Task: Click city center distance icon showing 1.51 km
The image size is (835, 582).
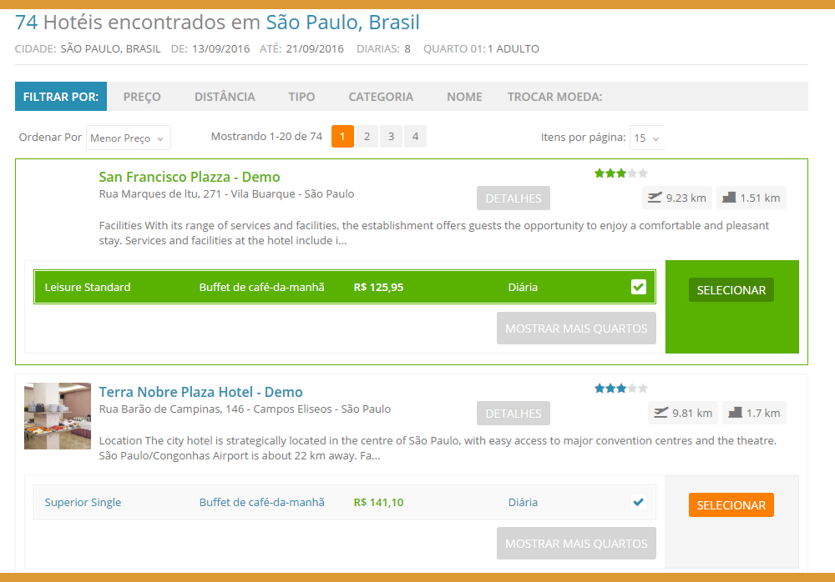Action: pyautogui.click(x=729, y=198)
